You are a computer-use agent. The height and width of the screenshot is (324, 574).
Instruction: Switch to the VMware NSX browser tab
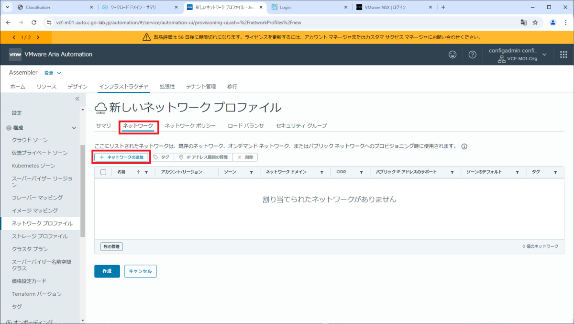click(394, 7)
